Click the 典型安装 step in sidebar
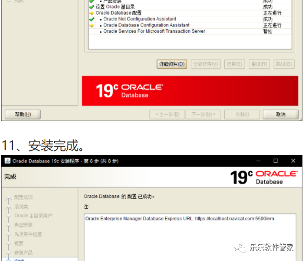This screenshot has height=261, width=303. click(x=23, y=225)
